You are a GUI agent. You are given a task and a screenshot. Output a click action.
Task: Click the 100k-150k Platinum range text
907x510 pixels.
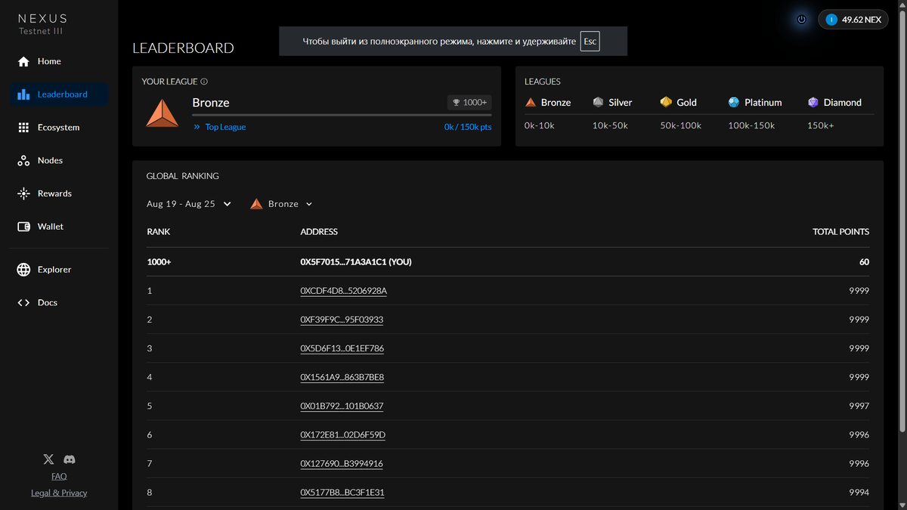click(x=751, y=125)
